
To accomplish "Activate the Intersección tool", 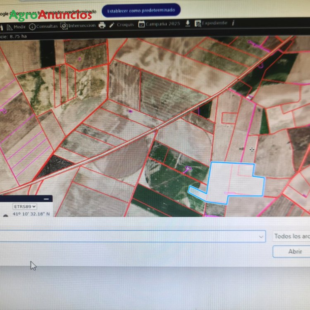I will [78, 26].
